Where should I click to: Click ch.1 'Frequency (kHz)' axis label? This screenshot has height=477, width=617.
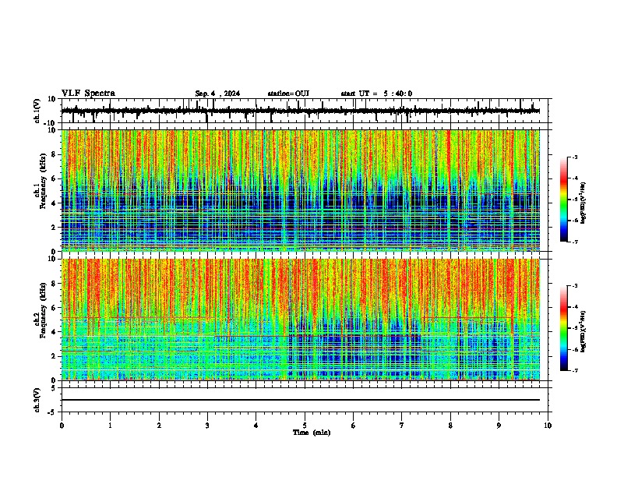43,181
